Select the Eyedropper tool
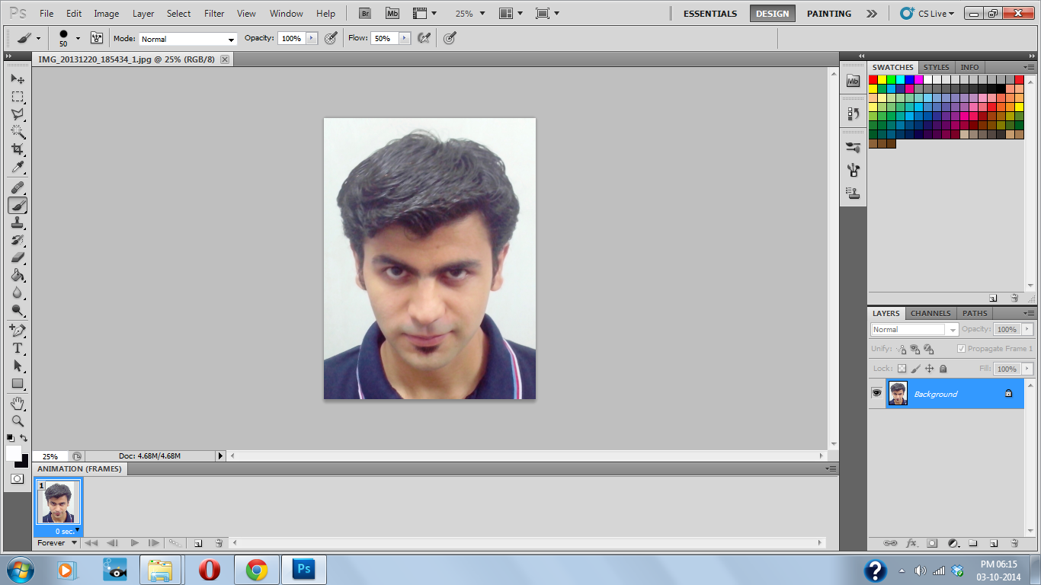 [17, 168]
